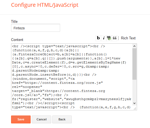Insert a blockquote with the quote icon
This screenshot has width=150, height=128.
pyautogui.click(x=115, y=38)
